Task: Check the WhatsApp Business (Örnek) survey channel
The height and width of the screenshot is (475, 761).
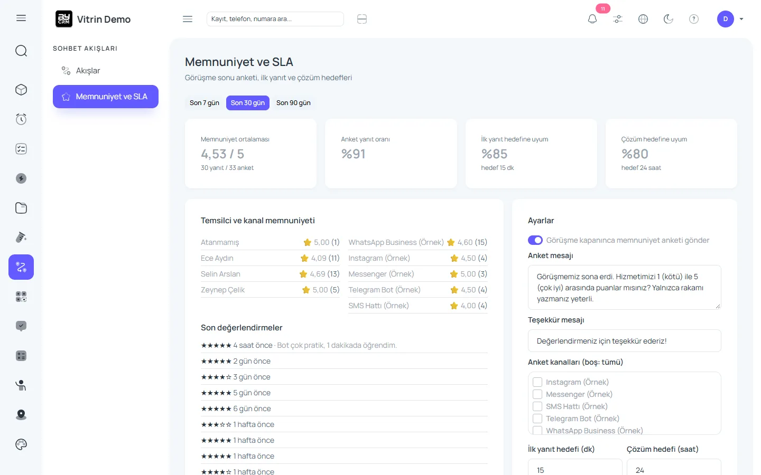Action: [x=537, y=430]
